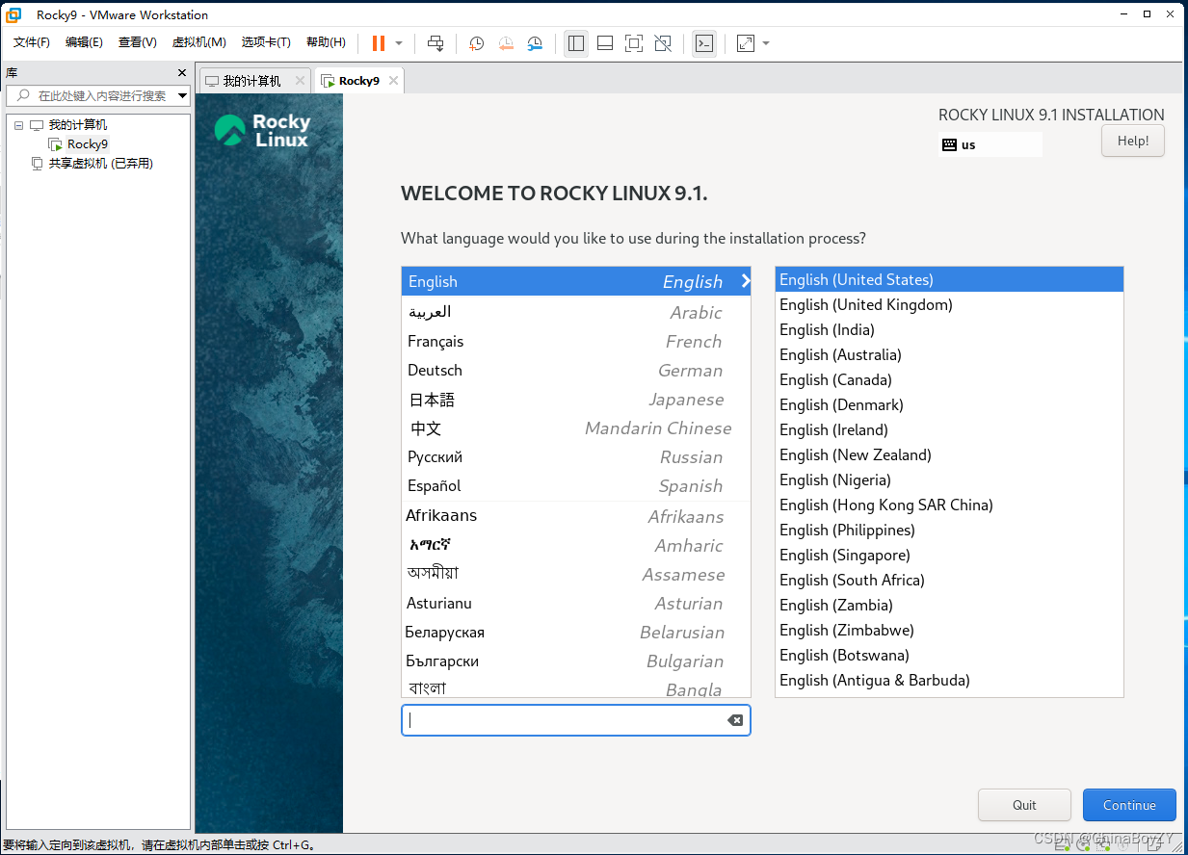The width and height of the screenshot is (1188, 855).
Task: Revert the VM to the previous snapshot
Action: point(506,43)
